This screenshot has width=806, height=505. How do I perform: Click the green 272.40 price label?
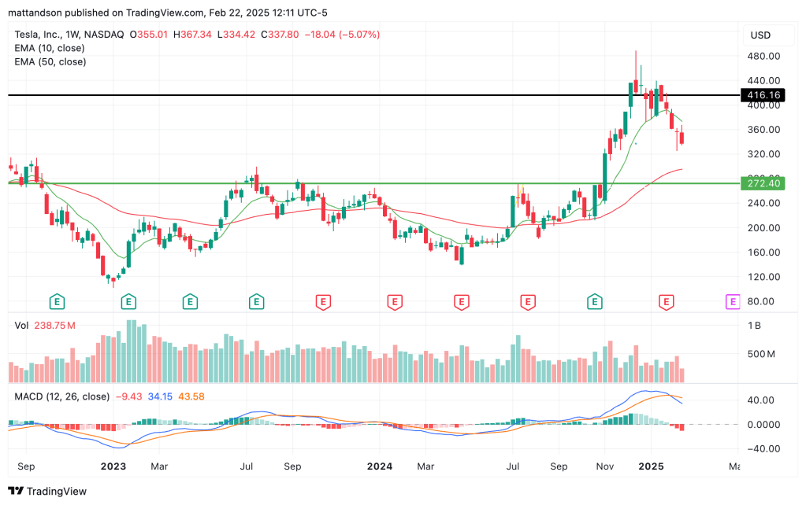[x=763, y=183]
